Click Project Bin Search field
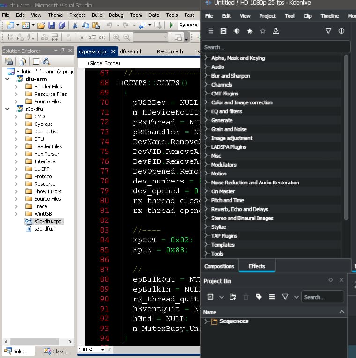356x358 pixels. point(323,297)
